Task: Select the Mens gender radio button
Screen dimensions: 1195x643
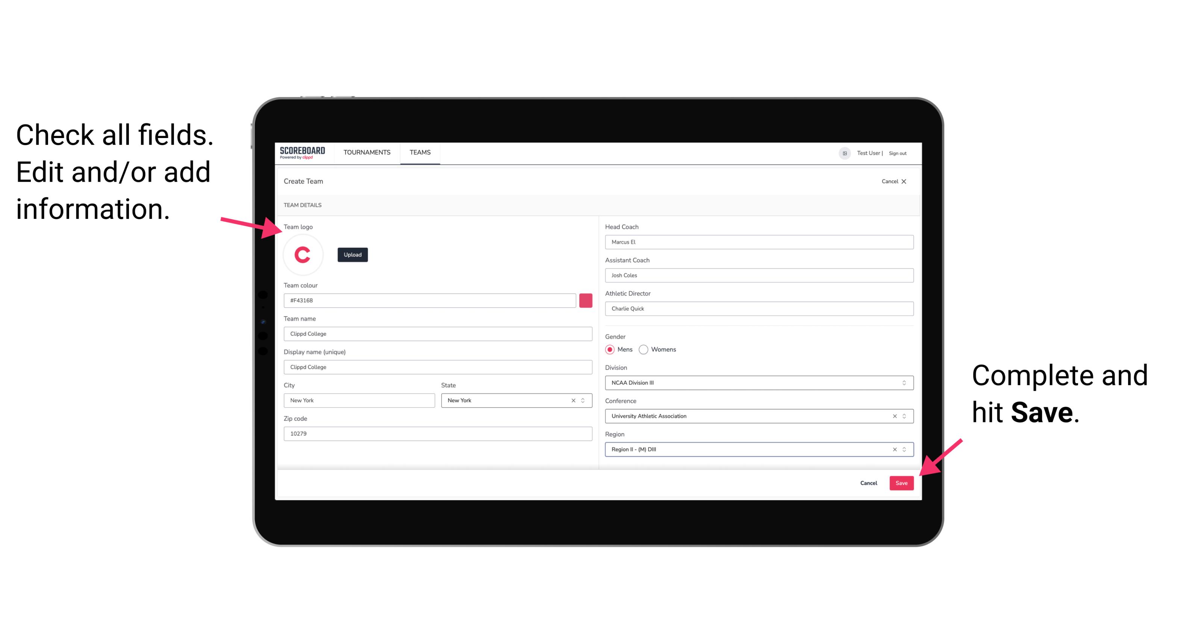Action: 609,349
